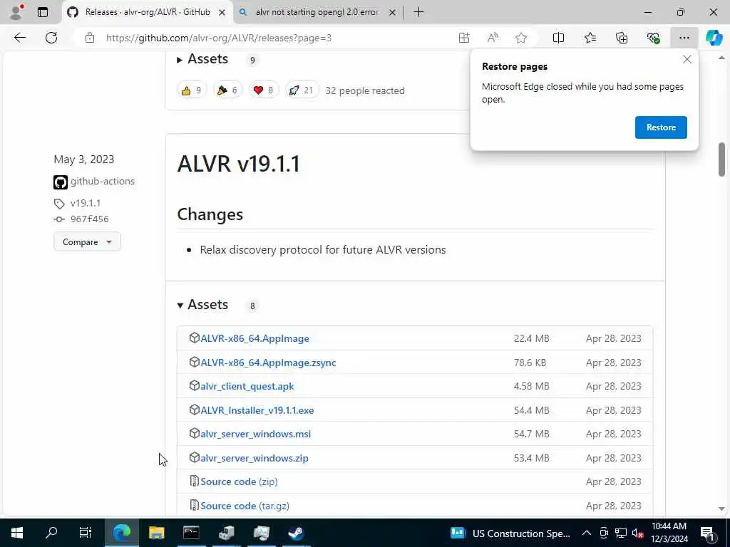
Task: Dismiss the Restore pages popup
Action: click(687, 60)
